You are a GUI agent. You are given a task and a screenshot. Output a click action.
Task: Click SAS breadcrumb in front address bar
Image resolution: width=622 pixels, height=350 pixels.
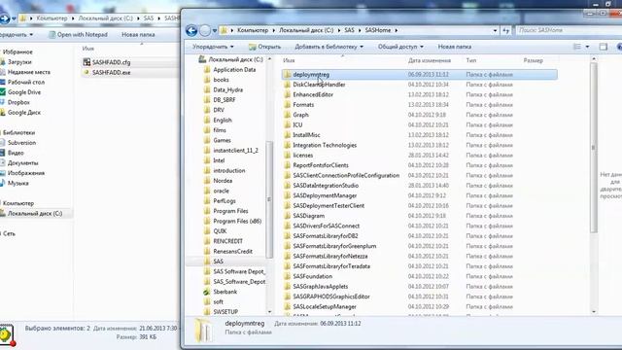(x=350, y=30)
